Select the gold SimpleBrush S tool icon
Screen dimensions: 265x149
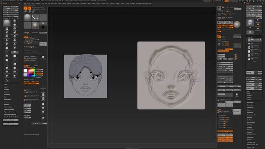click(x=258, y=25)
